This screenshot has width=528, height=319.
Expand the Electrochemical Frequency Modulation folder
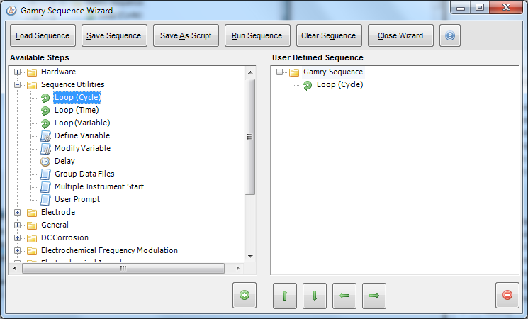tap(18, 251)
